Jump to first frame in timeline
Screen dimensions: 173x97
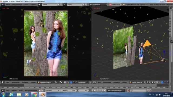(92, 91)
